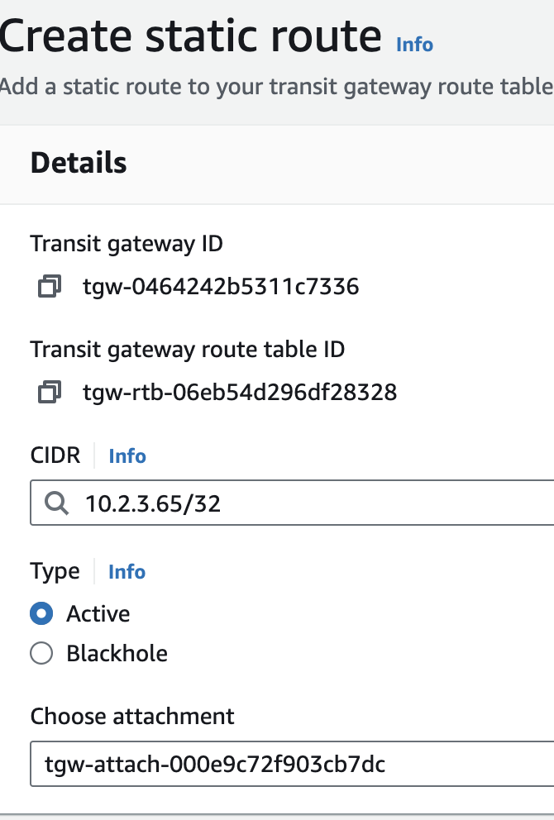Click the tgw-rtb-06eb54d296df28328 ID text
The image size is (554, 820).
pos(240,392)
